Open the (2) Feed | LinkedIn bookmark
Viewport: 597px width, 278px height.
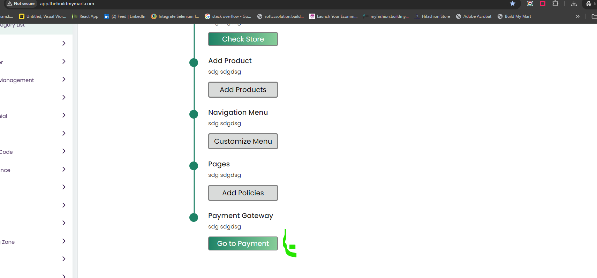point(125,16)
